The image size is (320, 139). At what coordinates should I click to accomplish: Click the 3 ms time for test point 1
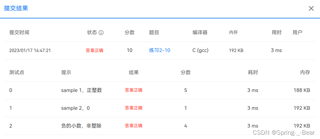253,108
